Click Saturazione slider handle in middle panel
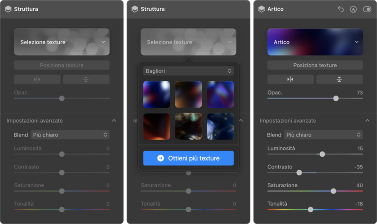This screenshot has width=377, height=224. click(188, 191)
